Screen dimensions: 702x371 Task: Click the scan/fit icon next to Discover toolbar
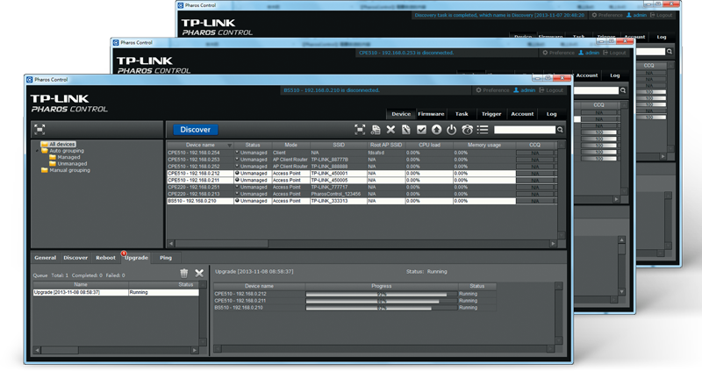(x=360, y=130)
